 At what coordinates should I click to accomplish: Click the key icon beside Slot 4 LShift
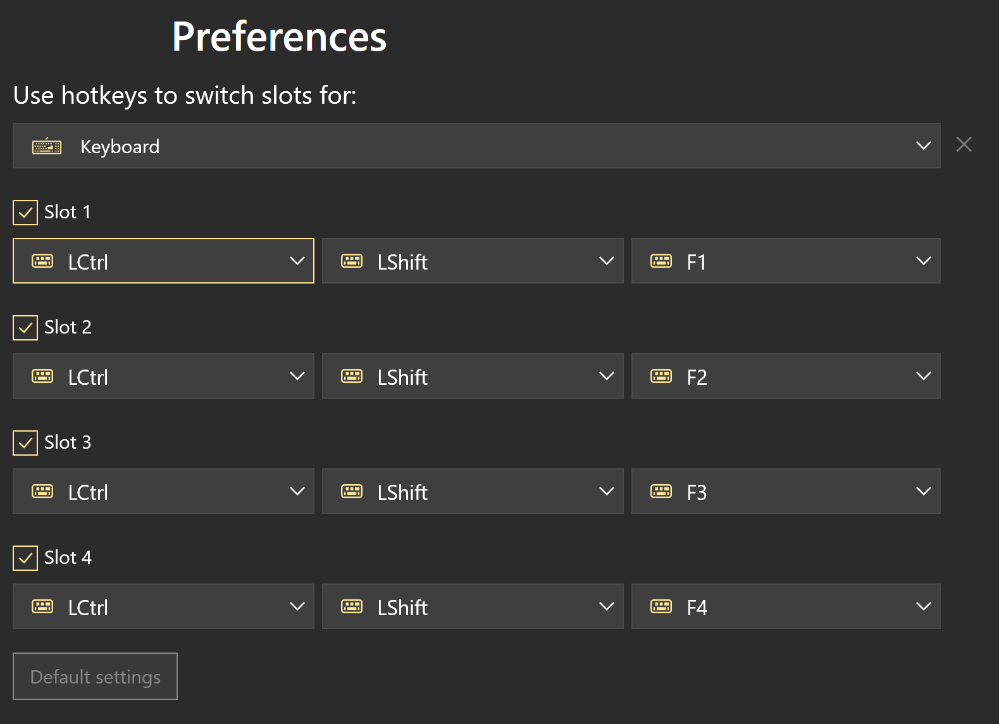352,606
